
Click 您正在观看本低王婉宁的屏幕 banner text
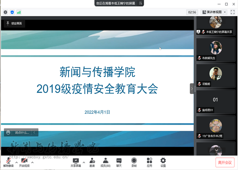tap(116, 3)
